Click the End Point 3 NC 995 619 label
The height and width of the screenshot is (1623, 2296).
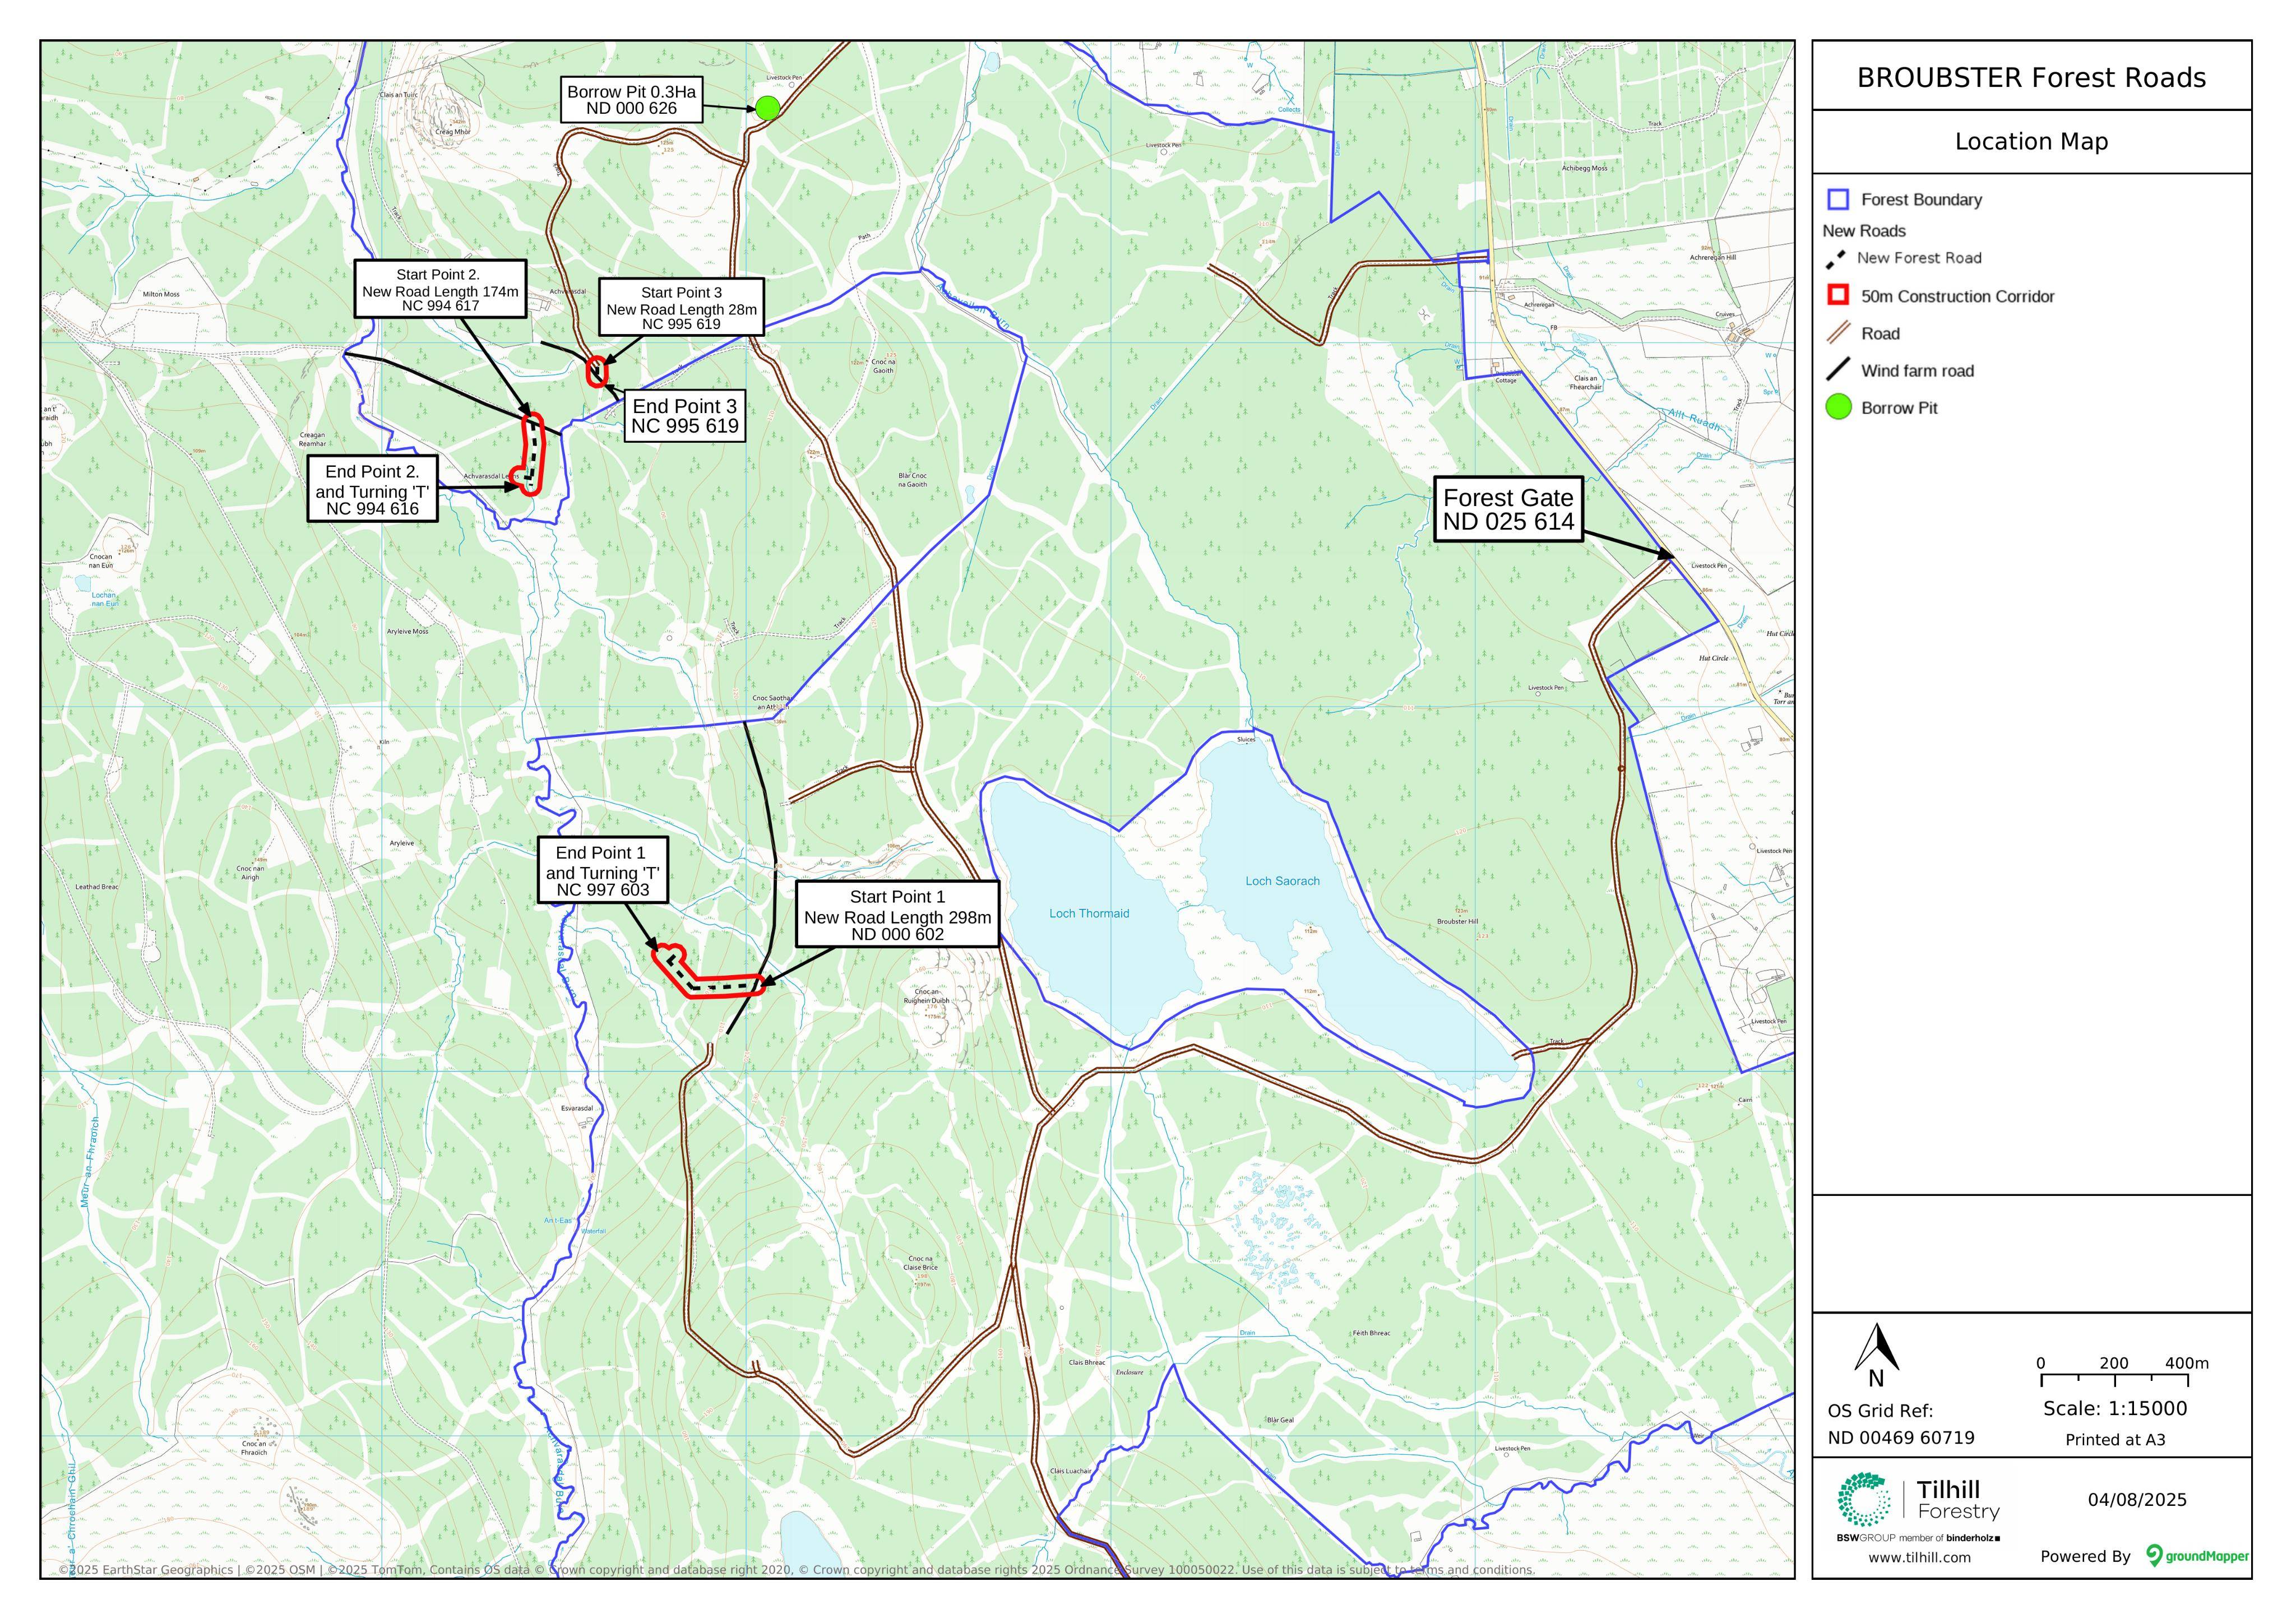click(684, 415)
